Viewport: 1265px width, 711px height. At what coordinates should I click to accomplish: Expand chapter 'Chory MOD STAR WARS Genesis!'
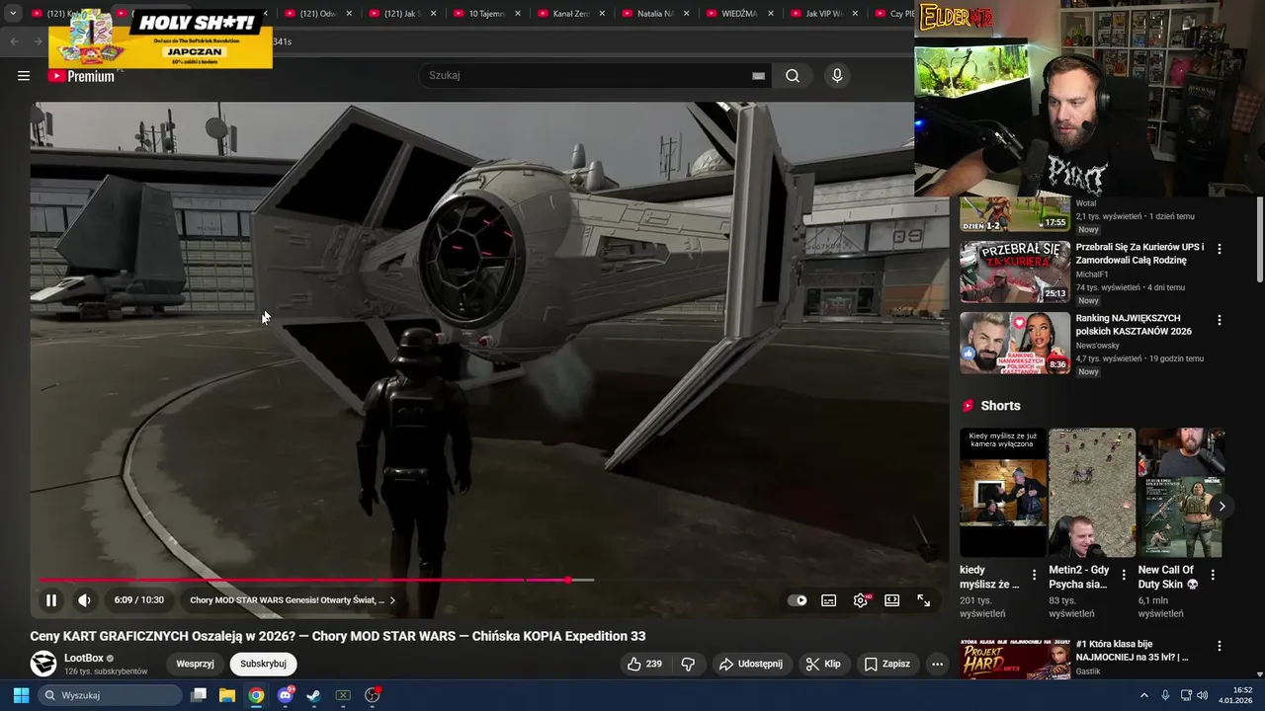coord(293,600)
